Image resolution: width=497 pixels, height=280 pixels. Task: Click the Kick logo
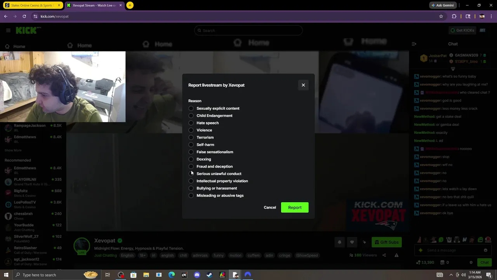(x=28, y=30)
